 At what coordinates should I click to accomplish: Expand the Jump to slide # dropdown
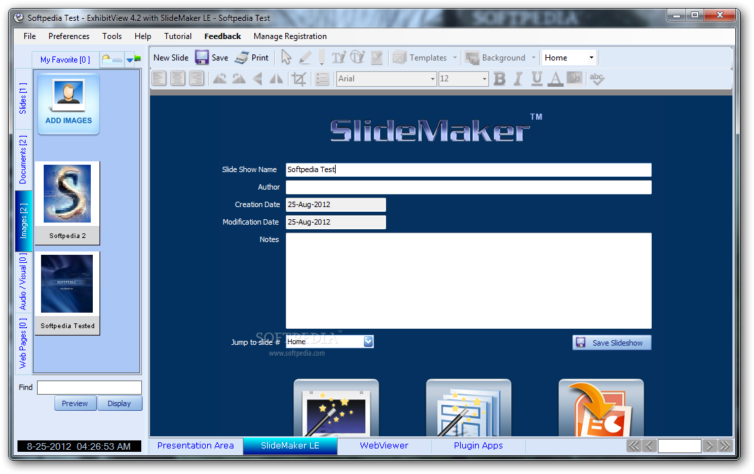tap(369, 342)
